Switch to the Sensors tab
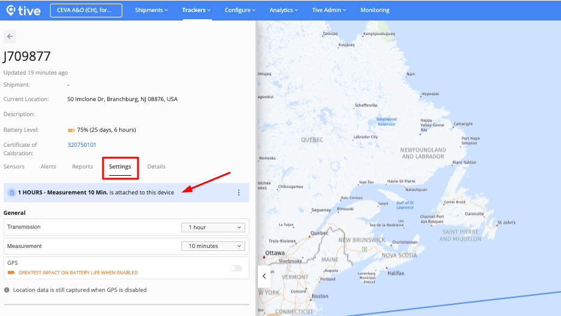The height and width of the screenshot is (316, 561). tap(14, 167)
